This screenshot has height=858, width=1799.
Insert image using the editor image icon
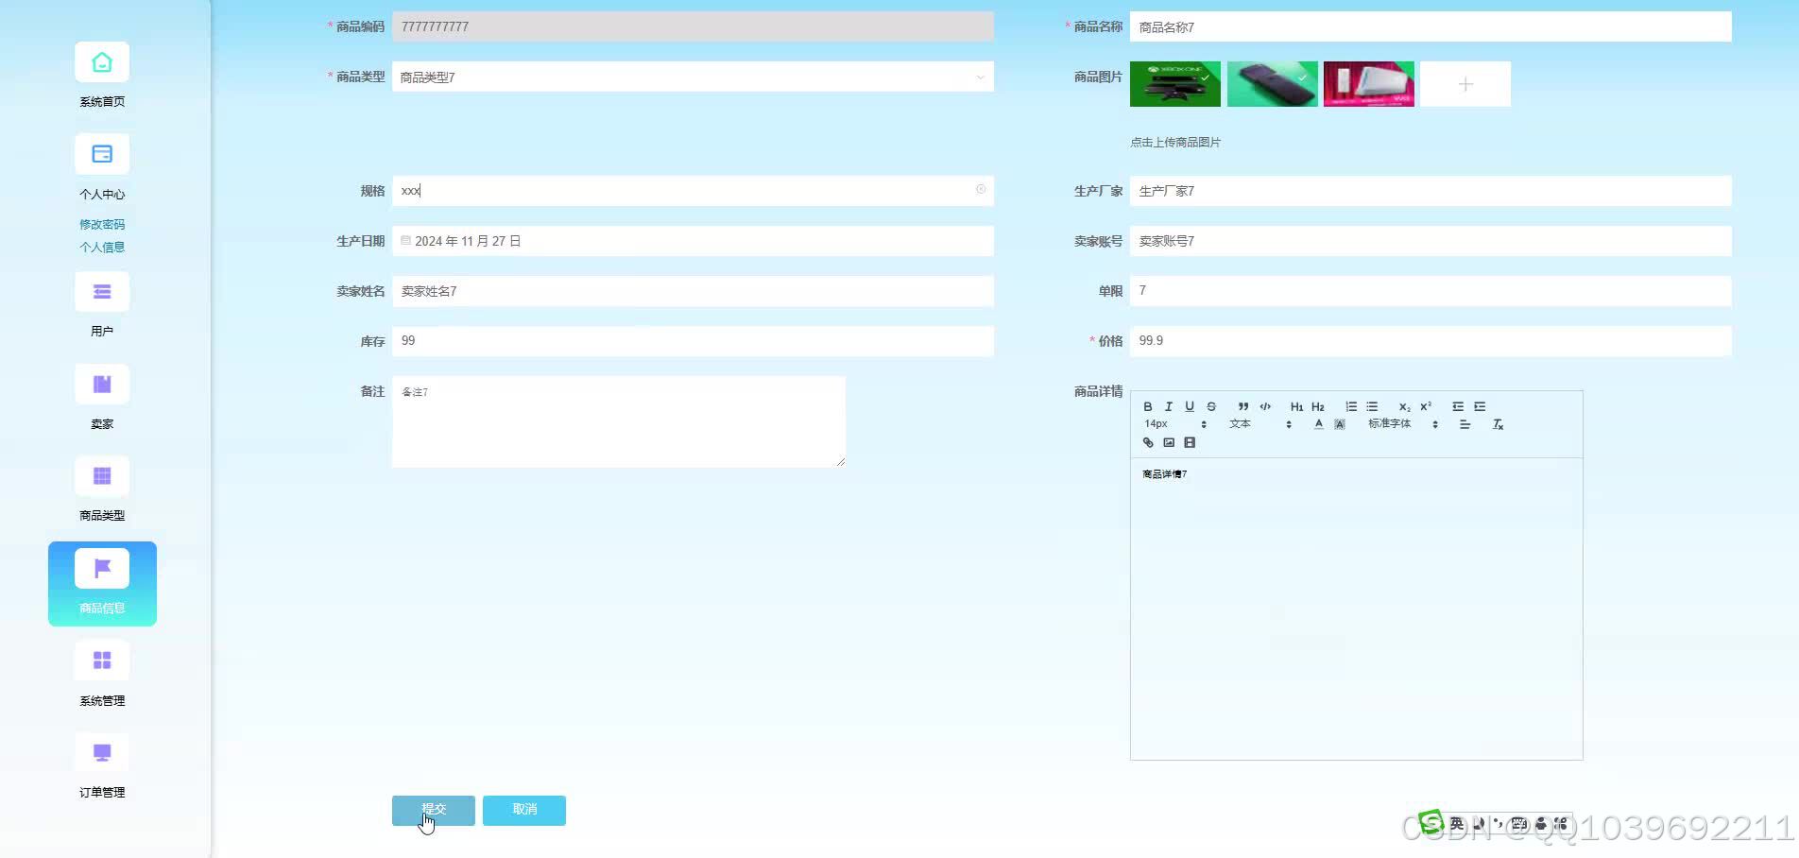tap(1169, 442)
